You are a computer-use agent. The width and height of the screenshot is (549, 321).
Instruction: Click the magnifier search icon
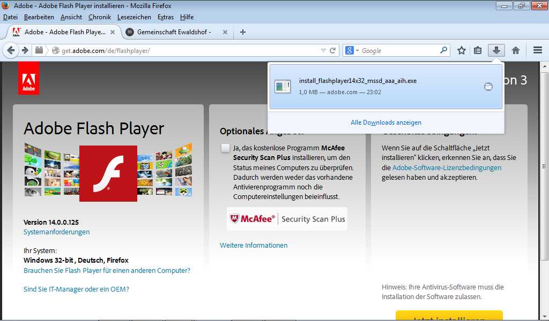pos(443,50)
